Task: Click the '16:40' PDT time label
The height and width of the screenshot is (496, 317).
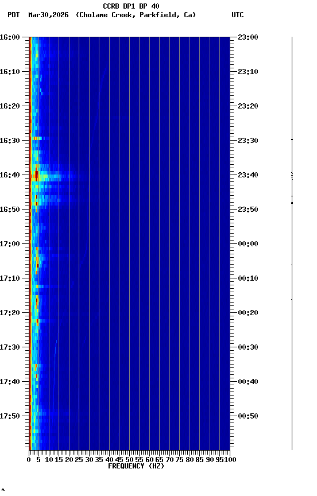Action: coord(10,175)
